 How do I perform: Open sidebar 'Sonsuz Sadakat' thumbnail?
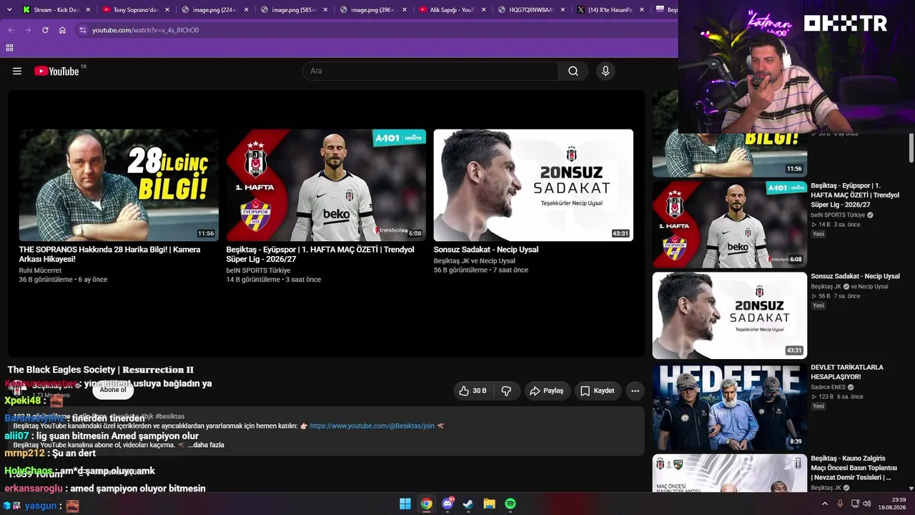730,315
